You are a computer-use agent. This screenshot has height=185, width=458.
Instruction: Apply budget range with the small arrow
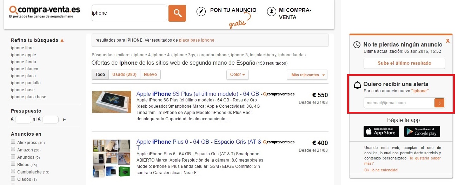pos(64,120)
